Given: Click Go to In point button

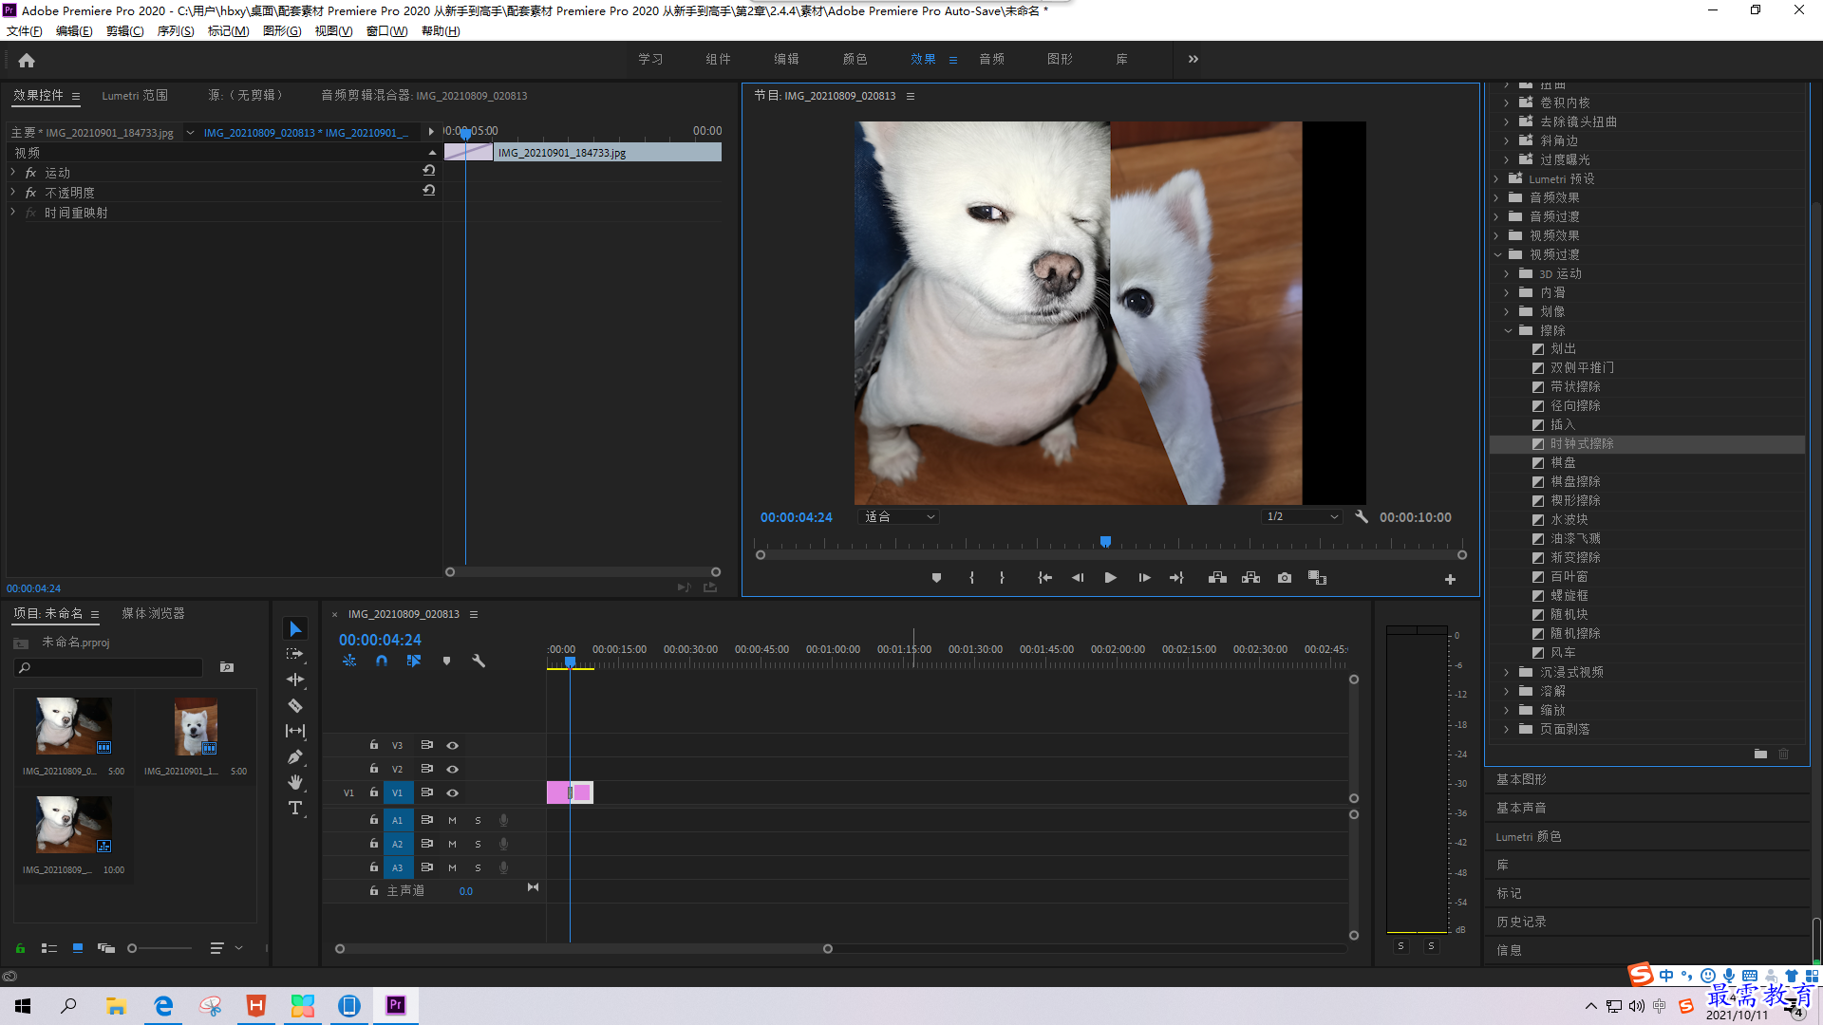Looking at the screenshot, I should point(1044,578).
